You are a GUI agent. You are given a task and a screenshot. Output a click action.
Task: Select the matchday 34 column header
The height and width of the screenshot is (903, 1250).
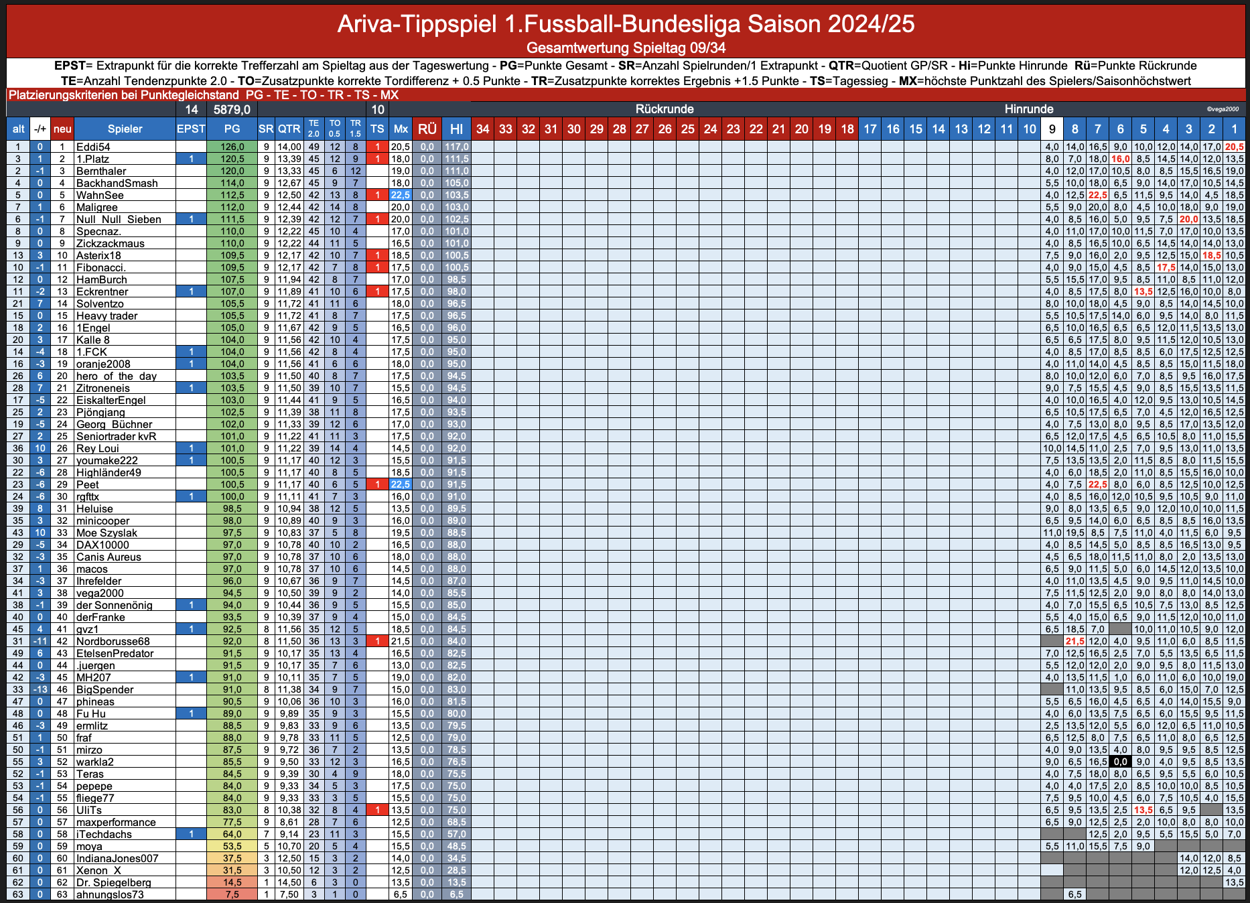click(x=482, y=129)
